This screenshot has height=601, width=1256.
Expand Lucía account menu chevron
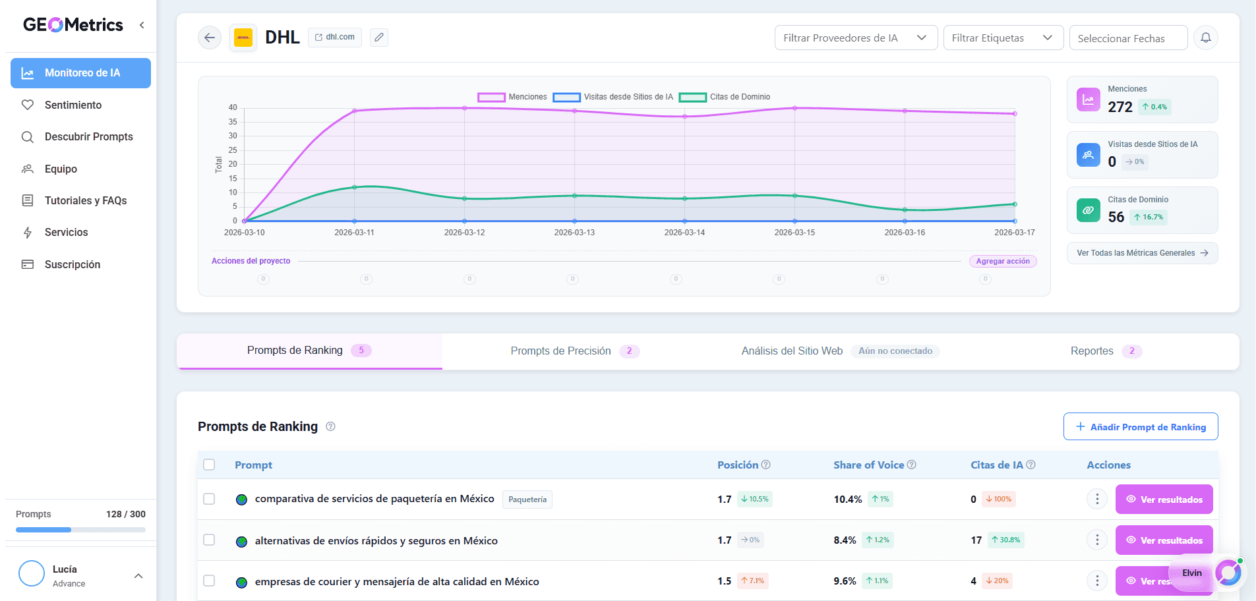coord(138,576)
